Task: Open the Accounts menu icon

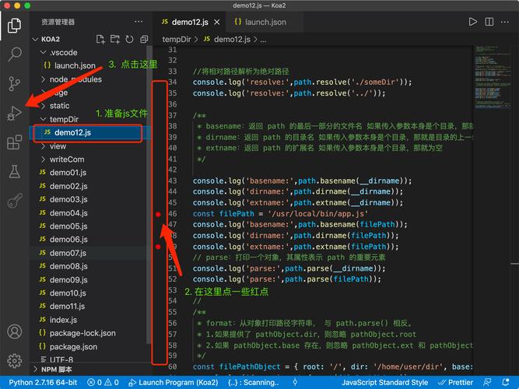Action: pos(15,331)
